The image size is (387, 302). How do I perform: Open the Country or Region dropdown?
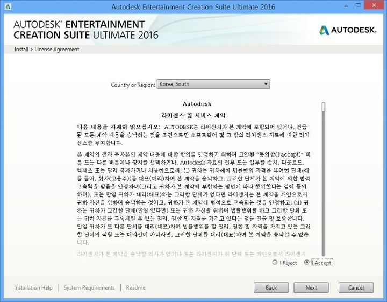(x=213, y=84)
